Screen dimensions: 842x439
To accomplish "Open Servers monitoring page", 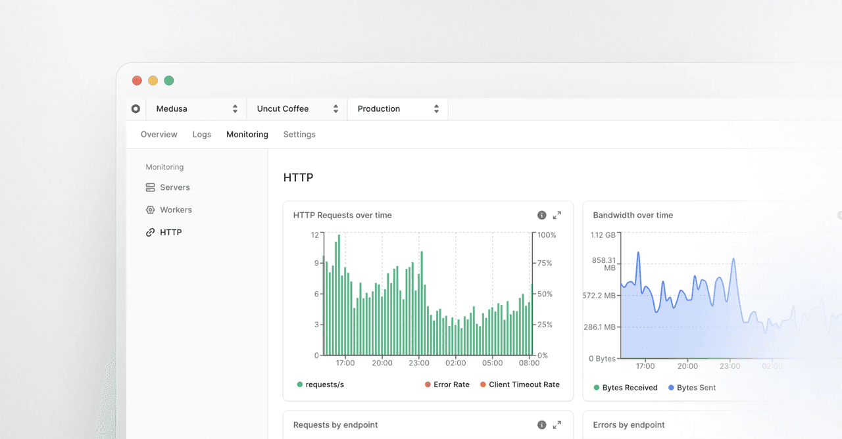I will 175,187.
